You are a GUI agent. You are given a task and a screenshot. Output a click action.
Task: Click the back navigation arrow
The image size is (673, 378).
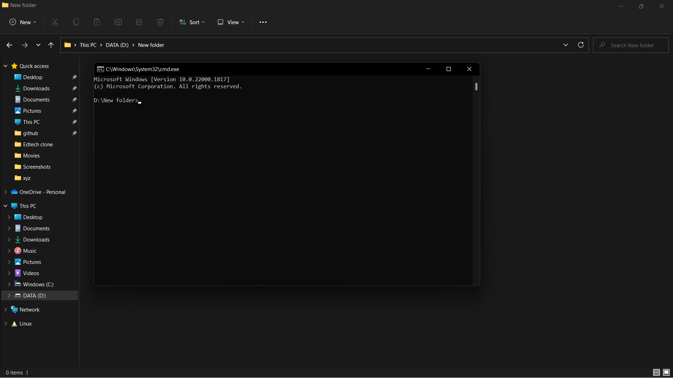coord(9,45)
